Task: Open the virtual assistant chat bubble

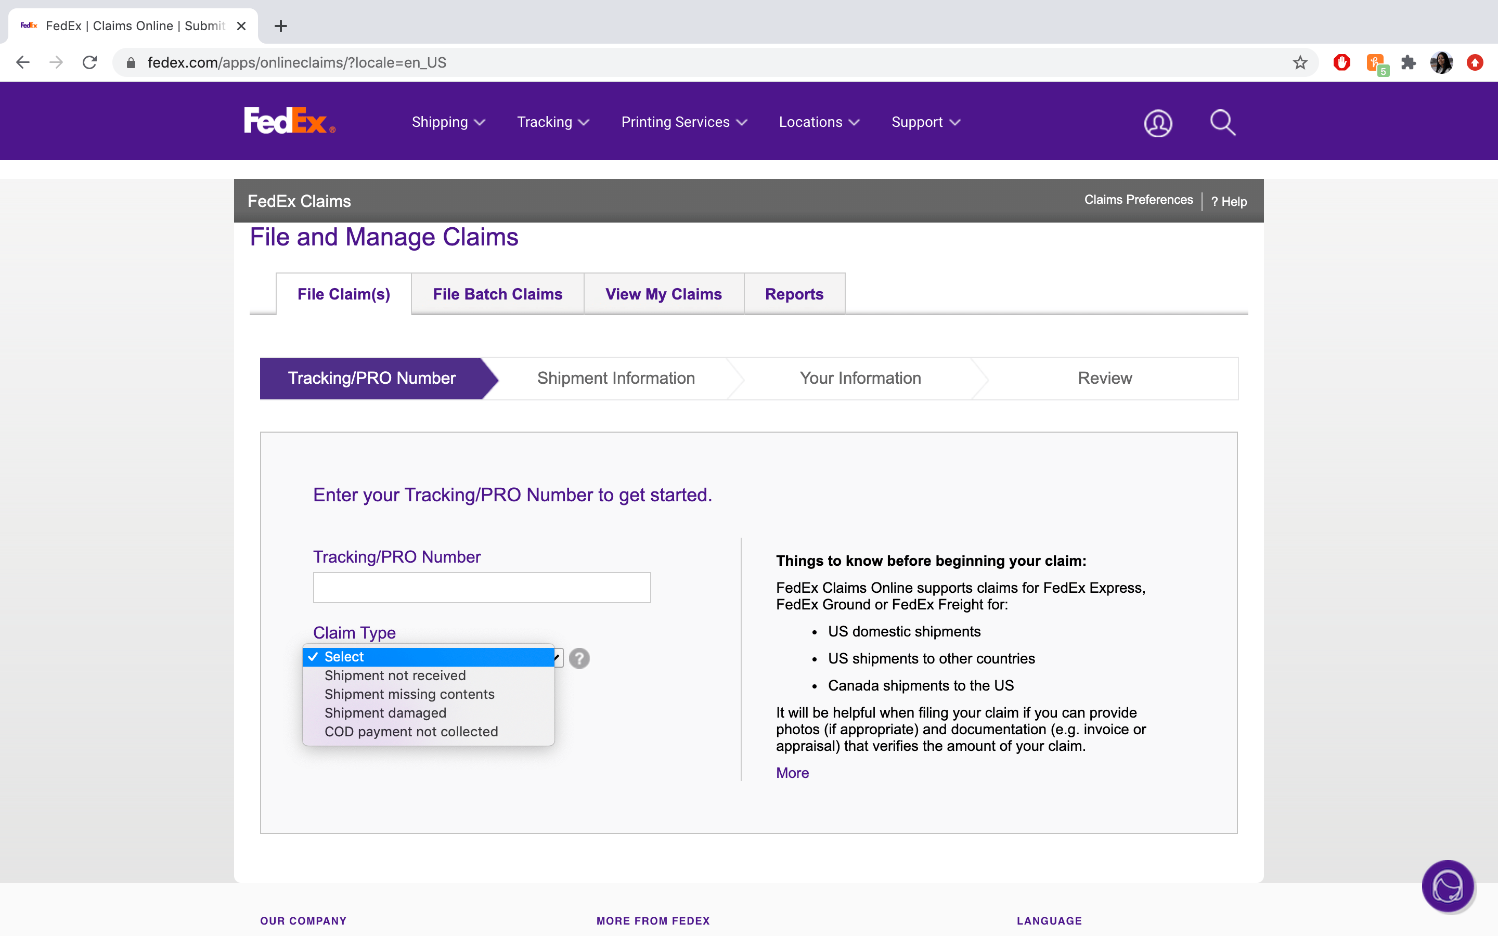Action: coord(1447,886)
